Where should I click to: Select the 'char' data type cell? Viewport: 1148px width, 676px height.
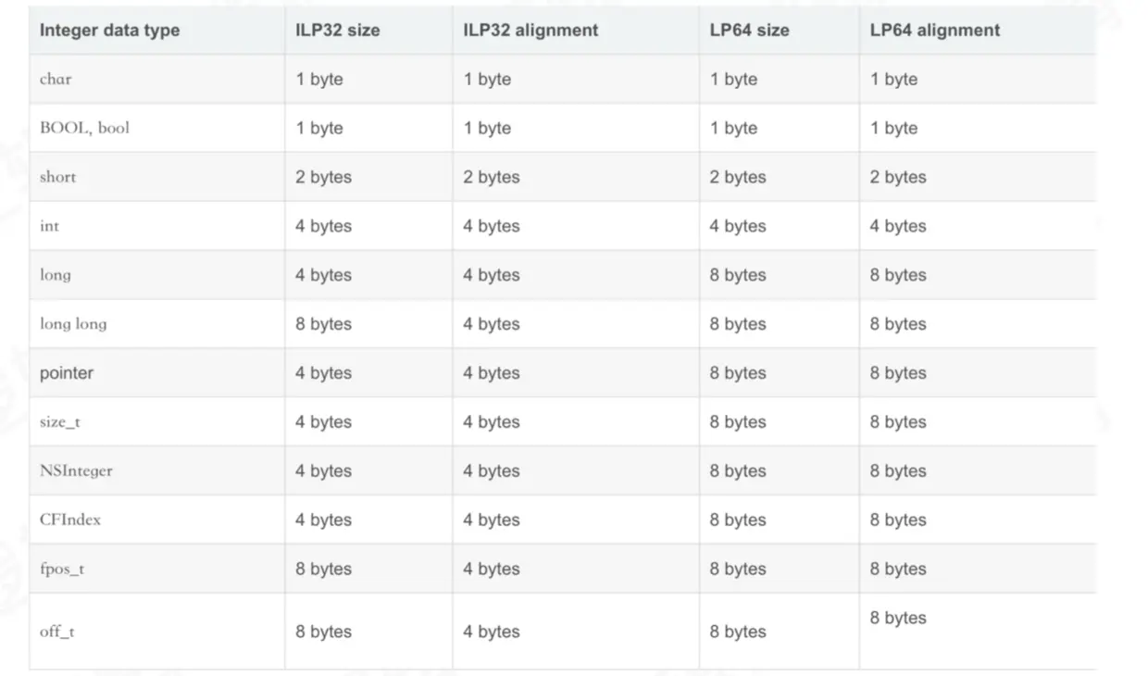tap(56, 79)
